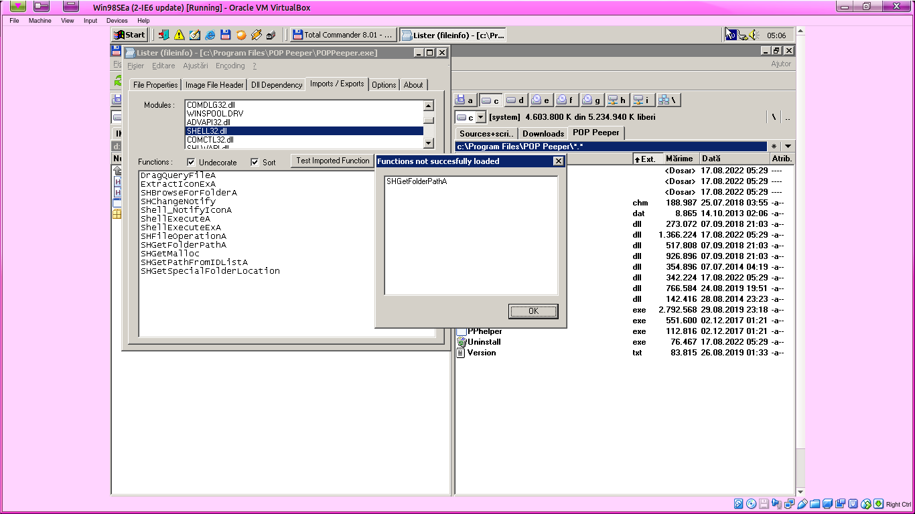Select WINSPOOL.DRV module
This screenshot has height=514, width=915.
click(304, 114)
